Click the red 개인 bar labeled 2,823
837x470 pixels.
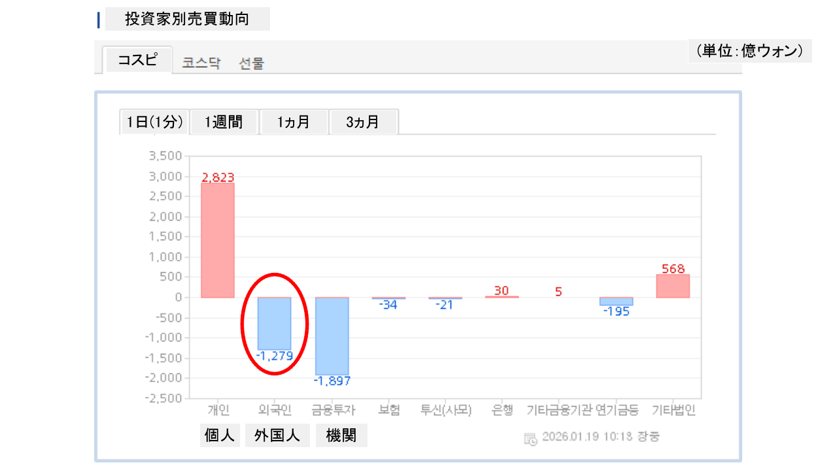[218, 240]
